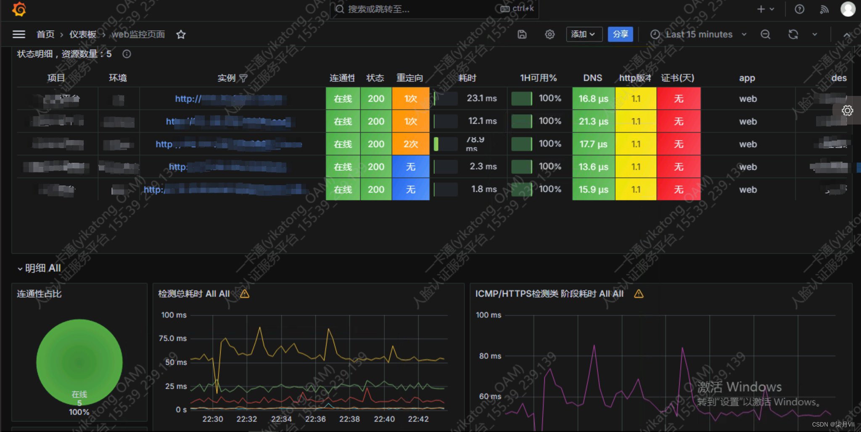Click the green 在线 pie chart
The width and height of the screenshot is (861, 432).
pyautogui.click(x=79, y=362)
